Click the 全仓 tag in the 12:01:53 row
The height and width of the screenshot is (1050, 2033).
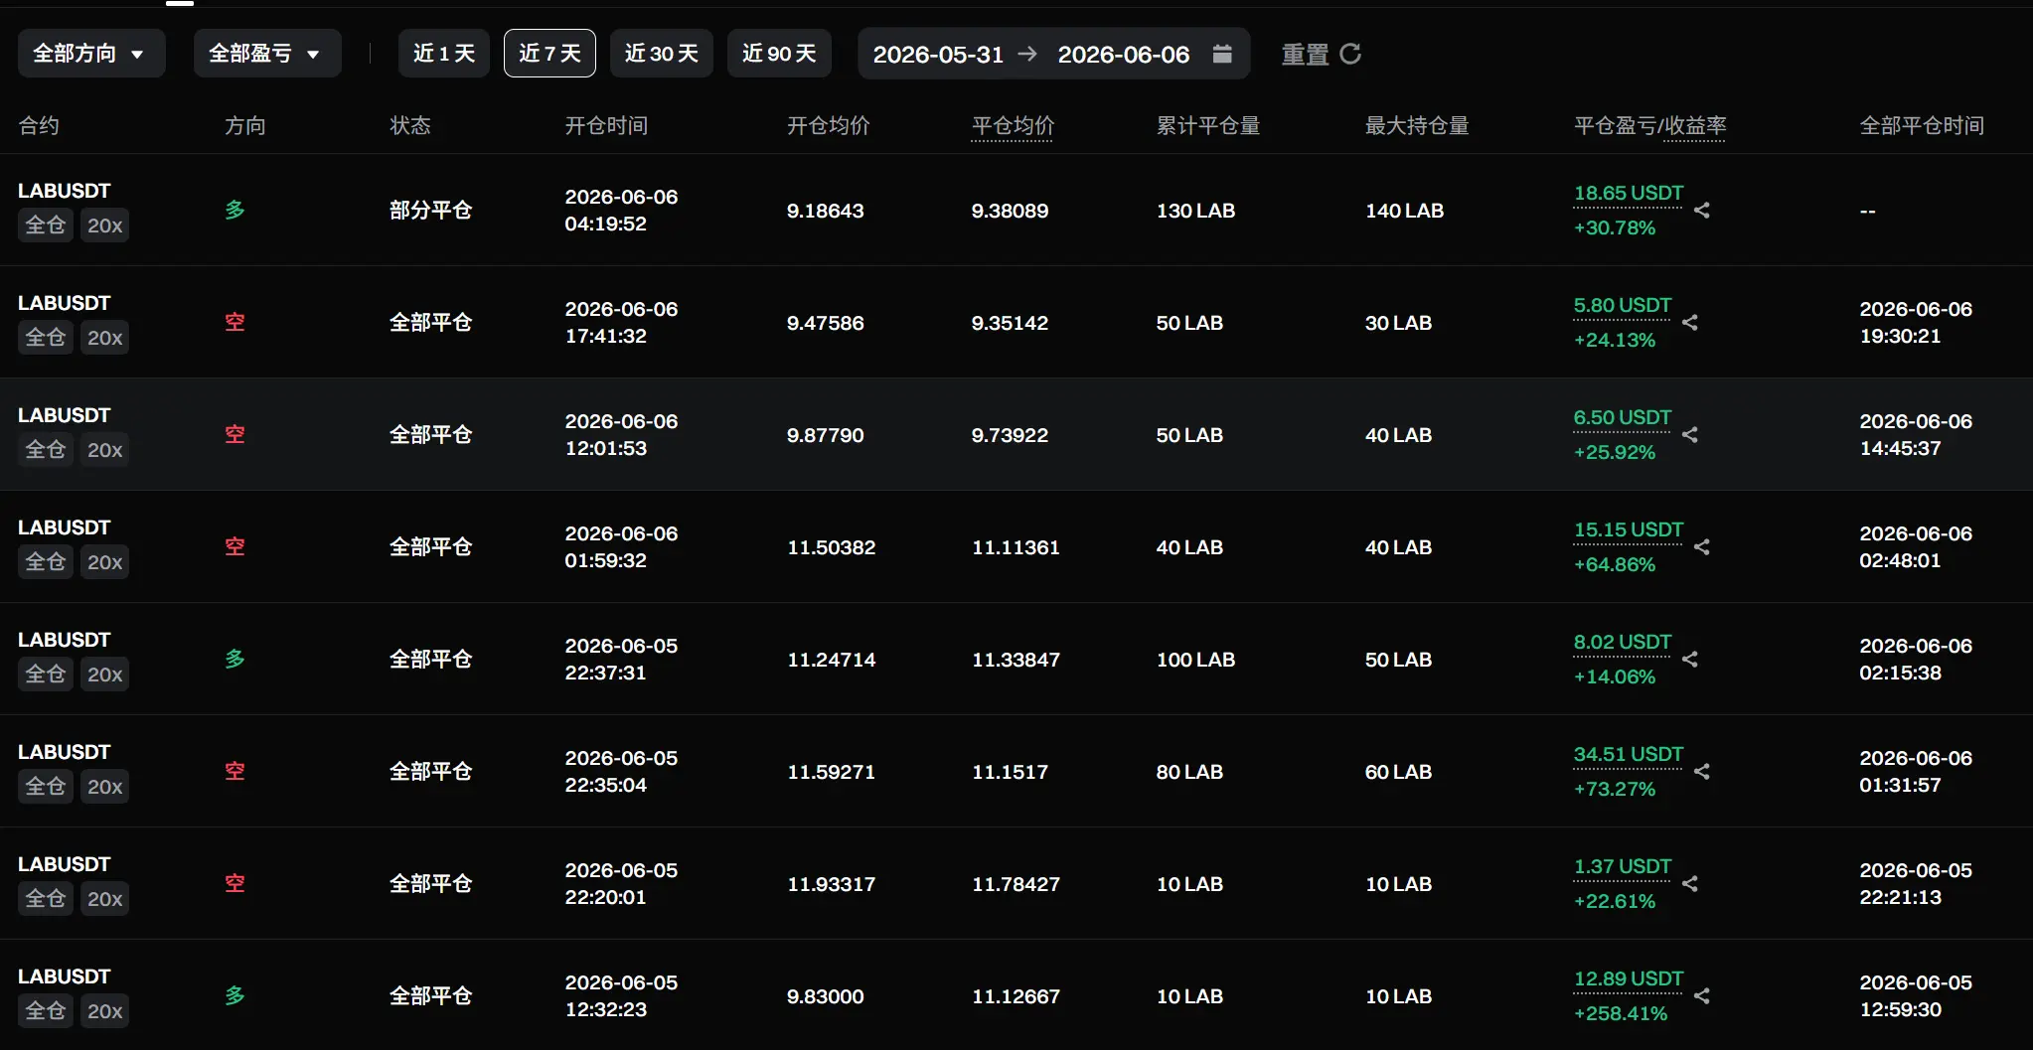(x=46, y=450)
